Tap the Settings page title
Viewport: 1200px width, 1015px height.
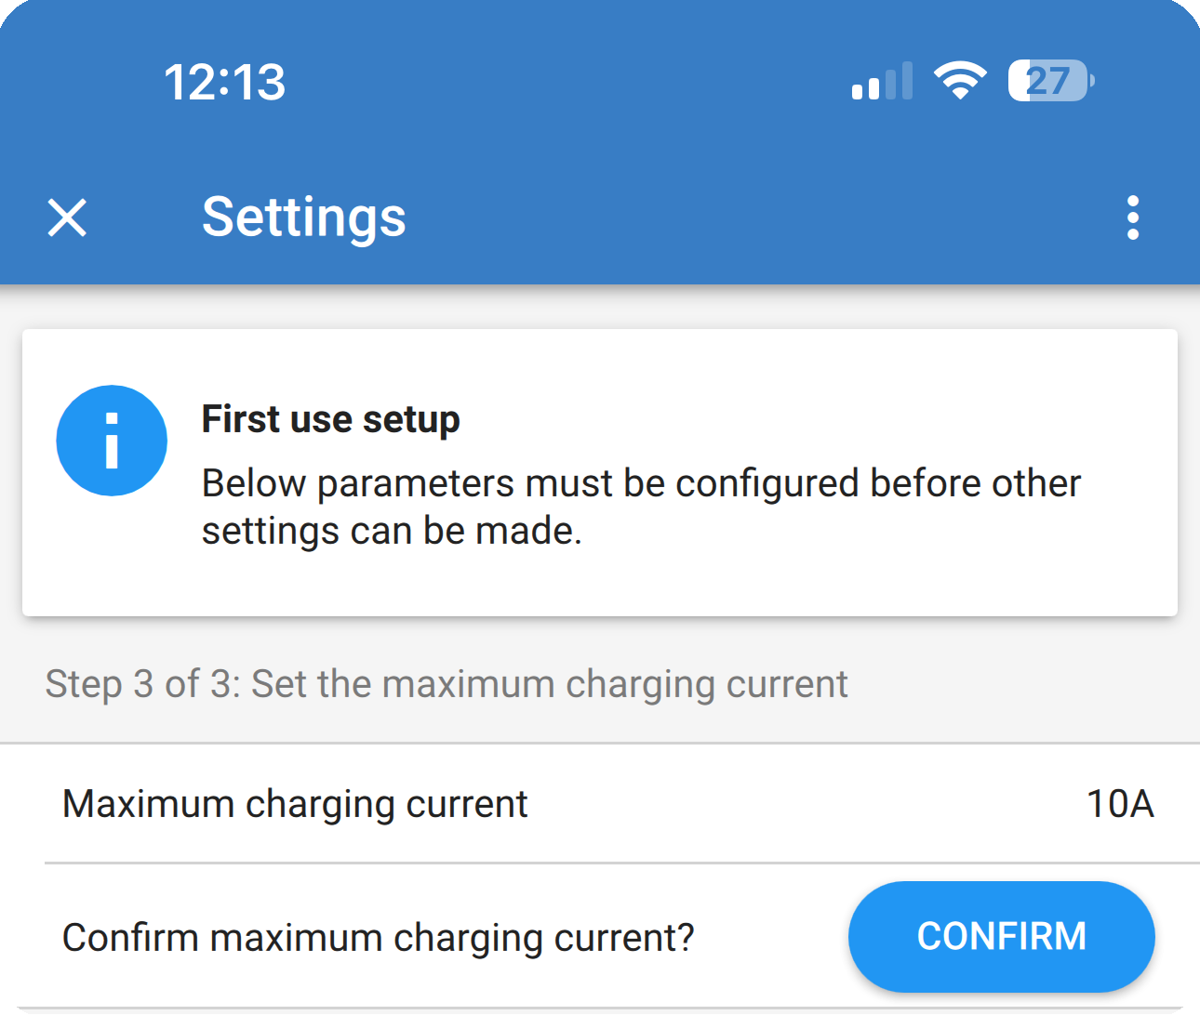tap(303, 217)
